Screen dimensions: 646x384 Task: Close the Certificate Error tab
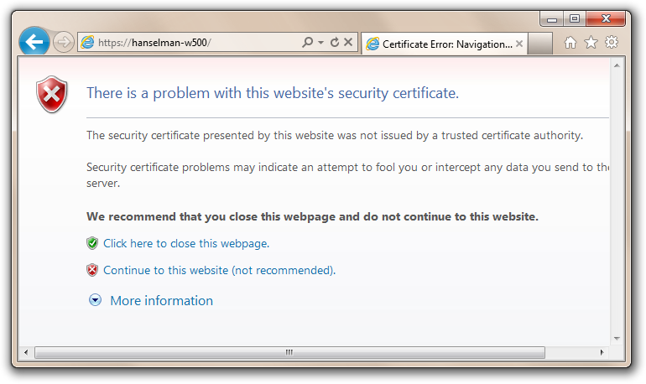pyautogui.click(x=519, y=44)
